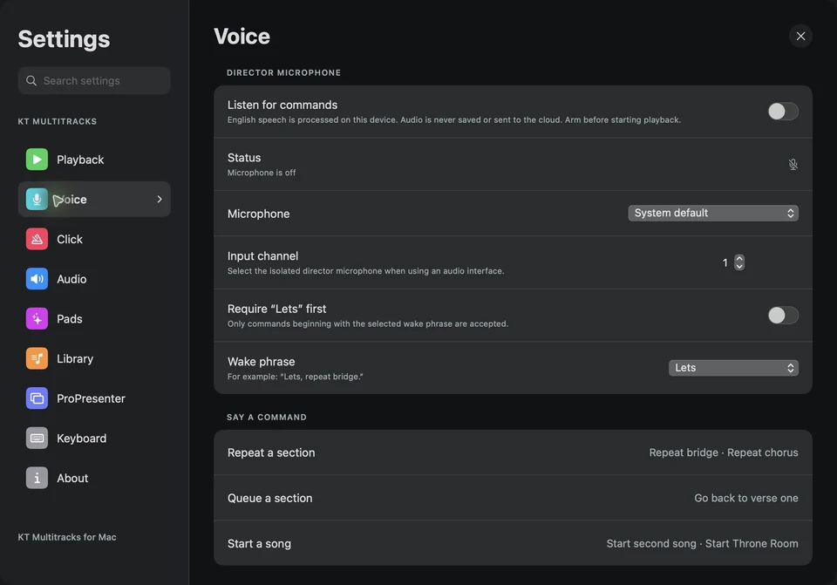
Task: Click the orange music Library icon
Action: pyautogui.click(x=37, y=358)
